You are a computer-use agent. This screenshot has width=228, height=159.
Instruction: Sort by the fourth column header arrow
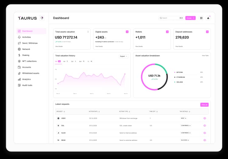click(157, 111)
